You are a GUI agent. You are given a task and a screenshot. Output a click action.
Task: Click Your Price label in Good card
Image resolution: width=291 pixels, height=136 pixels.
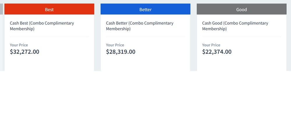pos(211,45)
